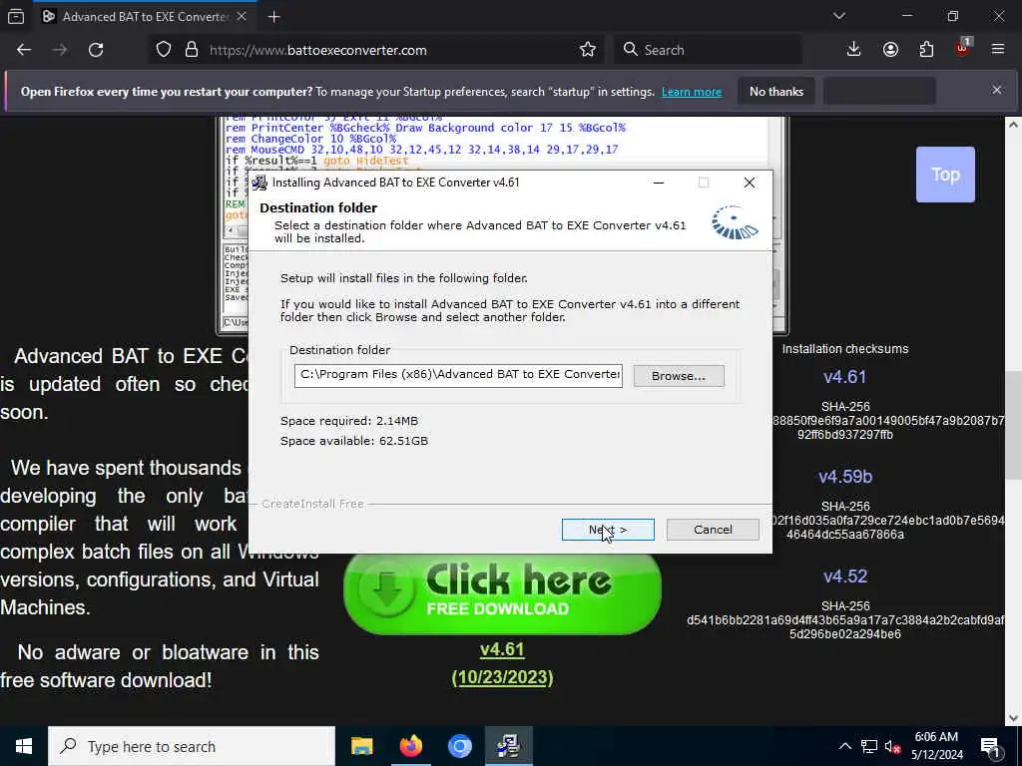Select the installer icon in the taskbar
This screenshot has width=1022, height=766.
pyautogui.click(x=508, y=746)
